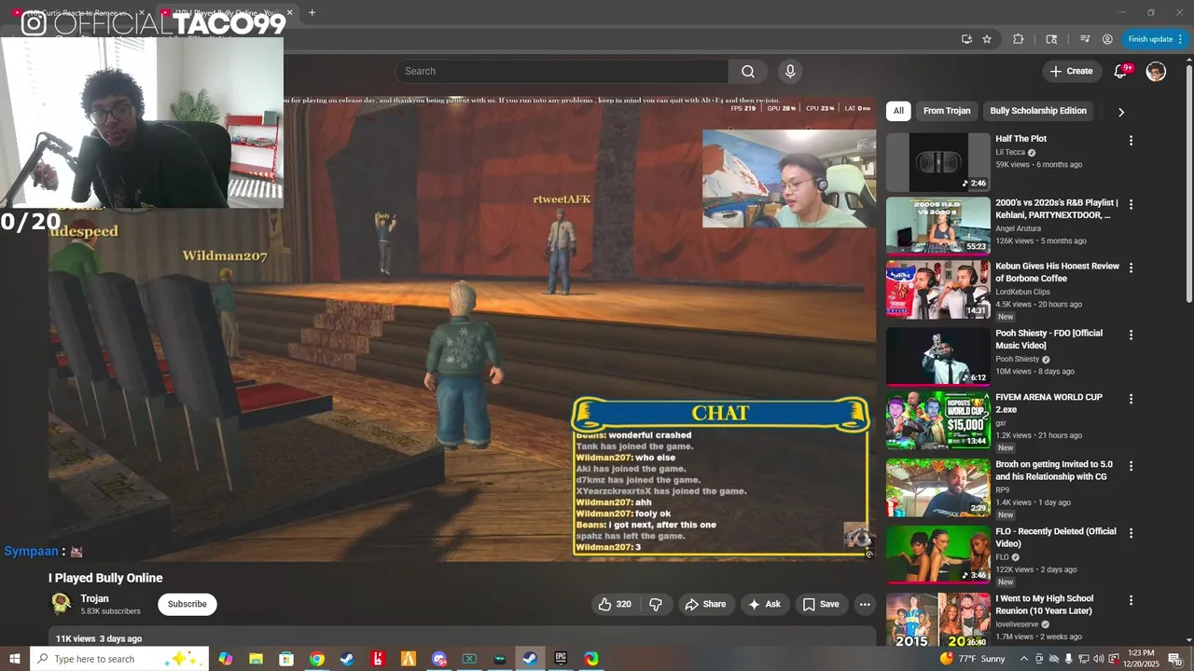Save the video to a playlist

pyautogui.click(x=821, y=605)
